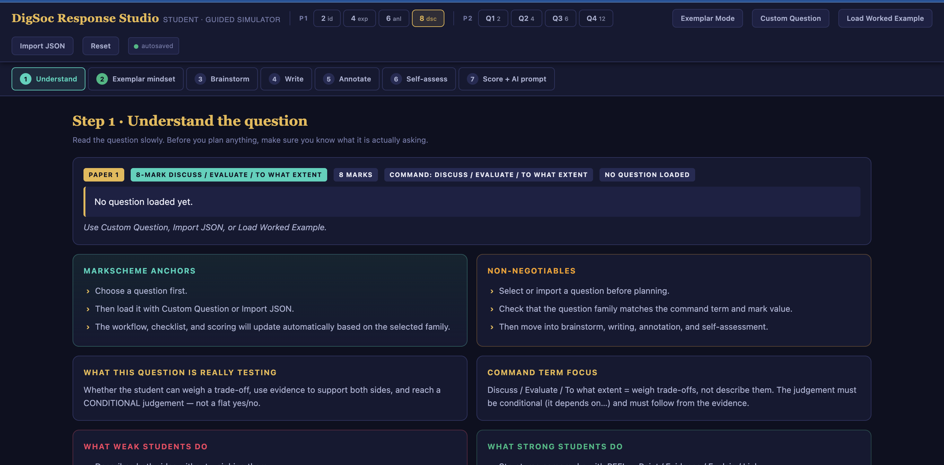This screenshot has width=944, height=465.
Task: Click the COMMAND TERM FOCUS heading
Action: [542, 372]
